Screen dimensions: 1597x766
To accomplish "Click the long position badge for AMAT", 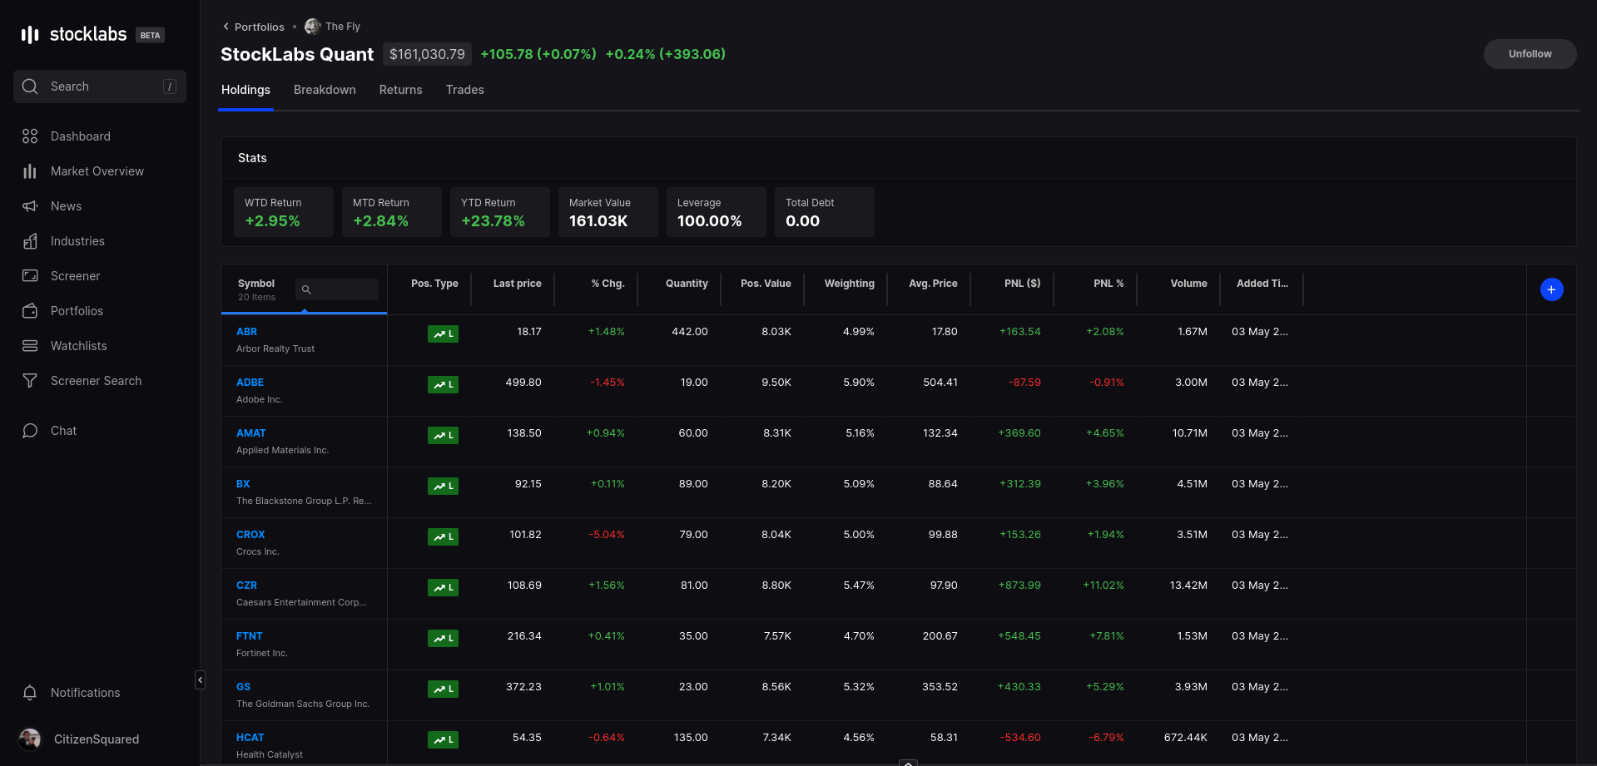I will pos(443,435).
